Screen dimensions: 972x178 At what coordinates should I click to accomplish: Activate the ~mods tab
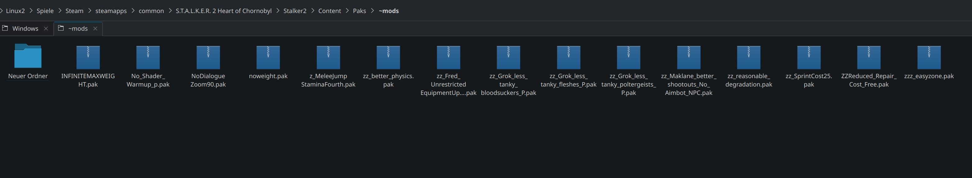pyautogui.click(x=78, y=29)
